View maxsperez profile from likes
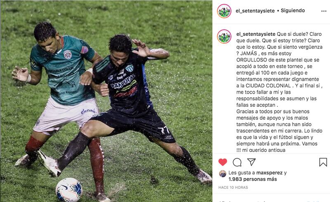This screenshot has width=330, height=202. point(269,173)
